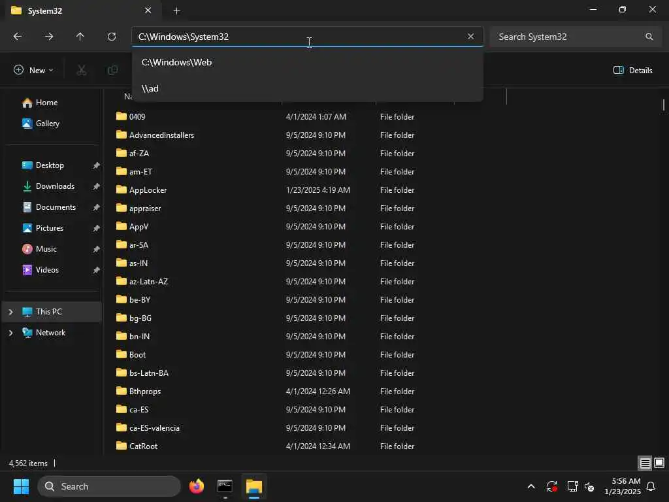Expand the Network tree node
The image size is (669, 502).
point(10,333)
